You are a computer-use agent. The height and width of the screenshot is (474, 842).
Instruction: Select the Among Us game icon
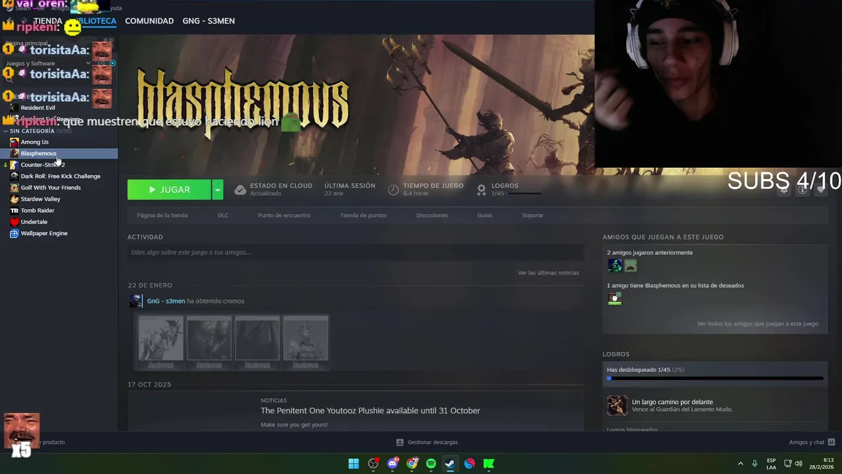click(x=14, y=142)
